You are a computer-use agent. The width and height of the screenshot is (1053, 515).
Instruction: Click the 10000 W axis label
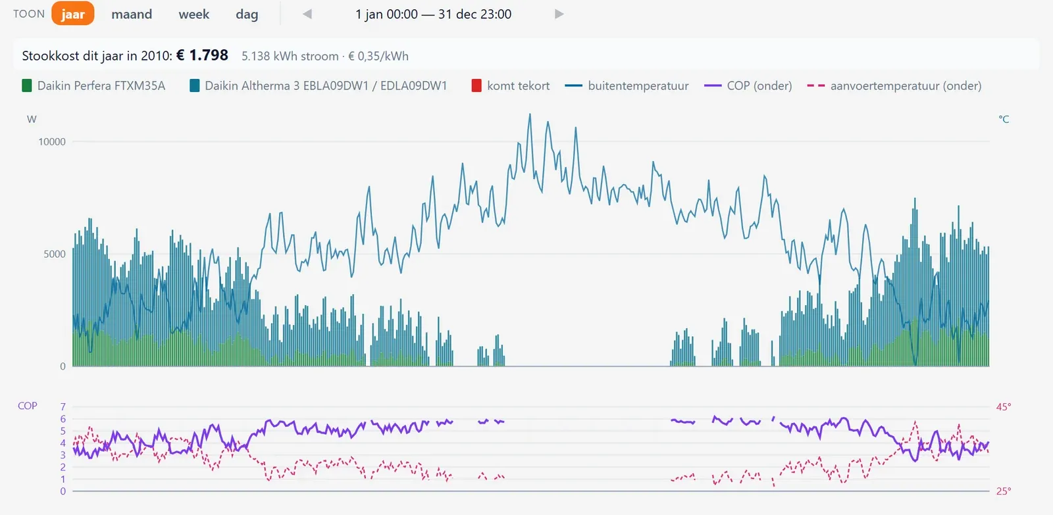pos(52,141)
